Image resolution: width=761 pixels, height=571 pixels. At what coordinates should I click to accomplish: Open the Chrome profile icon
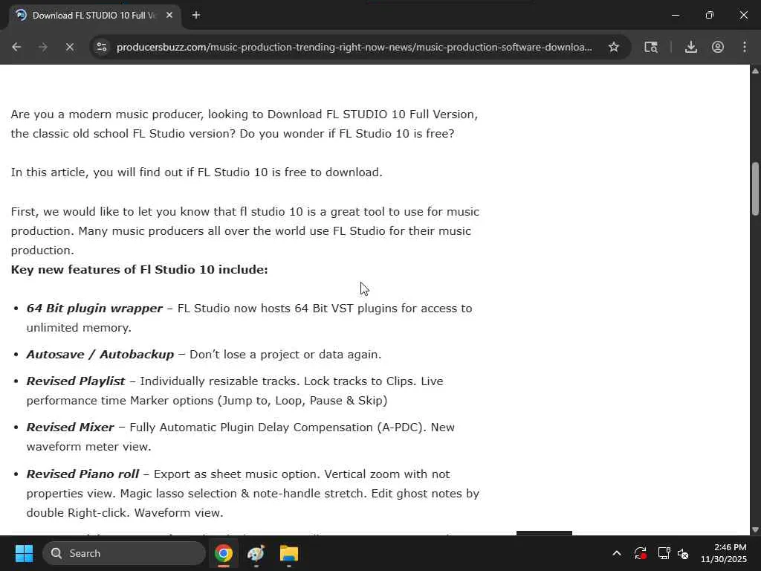point(718,47)
